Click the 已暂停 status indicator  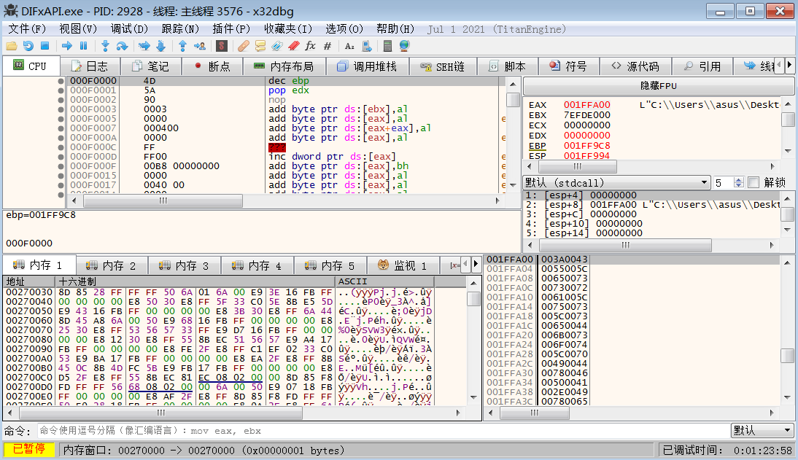(x=29, y=449)
